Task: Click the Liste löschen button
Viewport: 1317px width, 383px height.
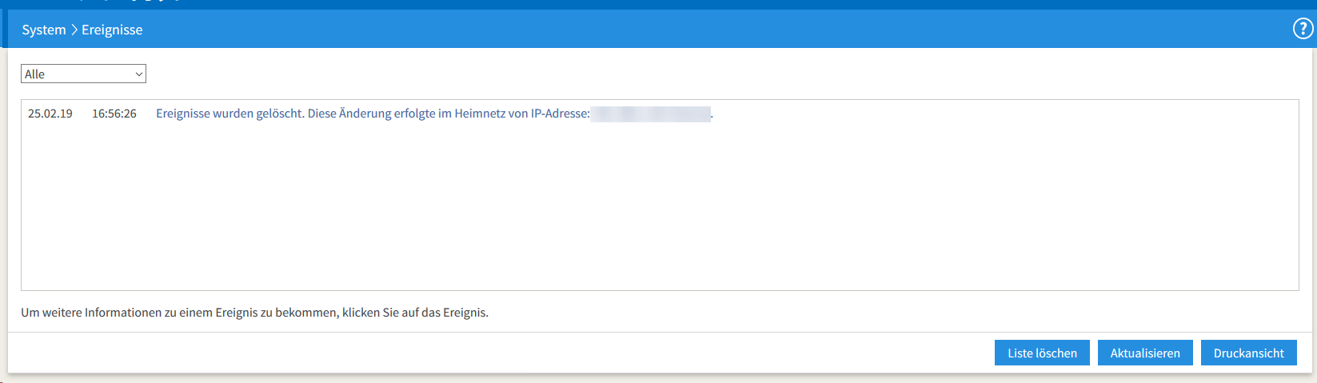Action: [x=1042, y=353]
